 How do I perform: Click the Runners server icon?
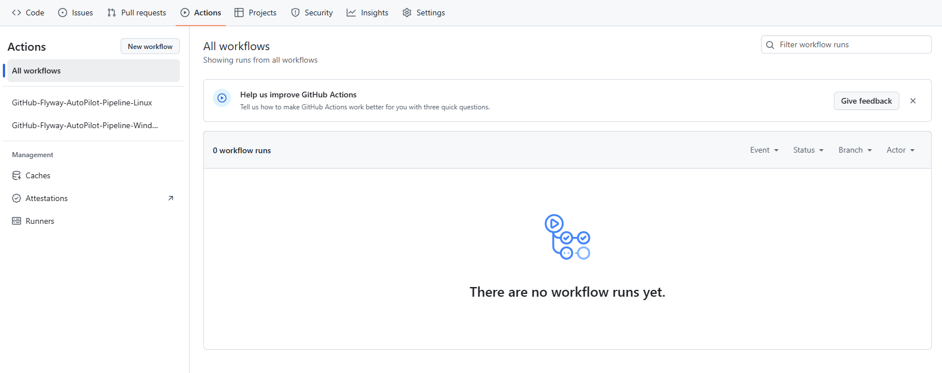(17, 221)
